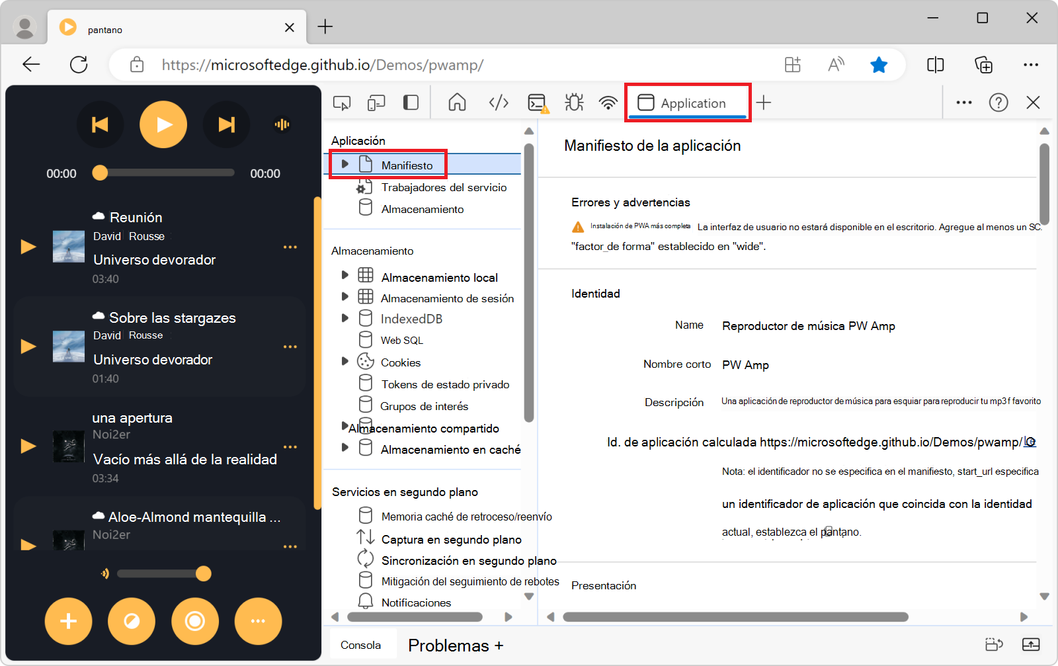
Task: Open the Console panel with warning badge
Action: 537,103
